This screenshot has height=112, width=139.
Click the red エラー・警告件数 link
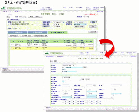(x=91, y=14)
